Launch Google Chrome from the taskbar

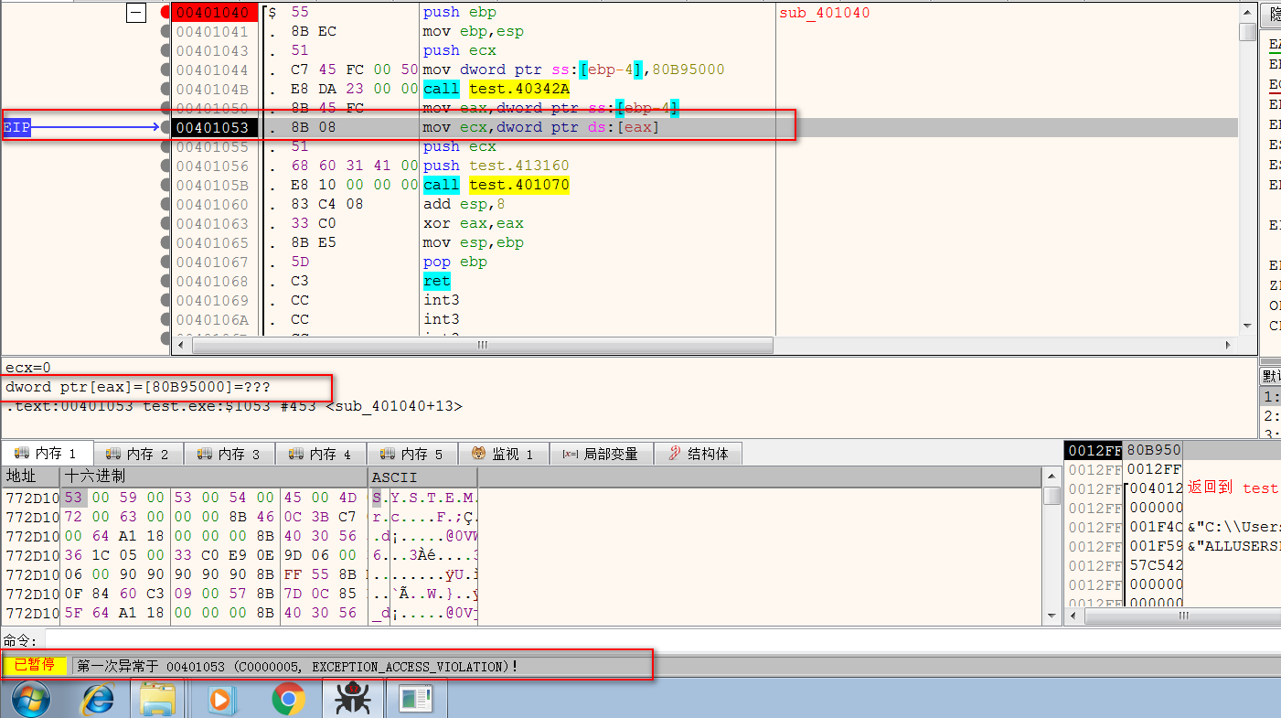pyautogui.click(x=289, y=698)
